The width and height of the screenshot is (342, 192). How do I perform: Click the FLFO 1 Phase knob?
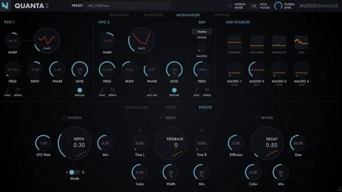(57, 70)
